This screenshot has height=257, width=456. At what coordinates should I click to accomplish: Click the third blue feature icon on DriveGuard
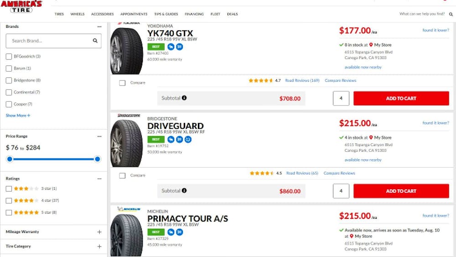tap(188, 139)
